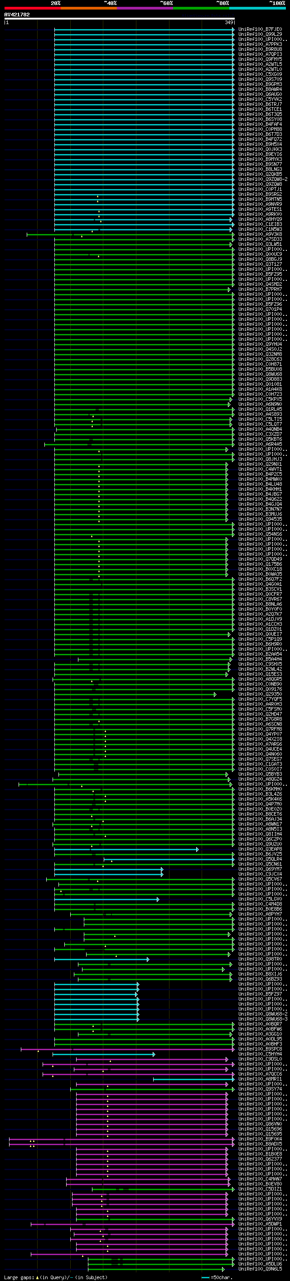Click the last hit UniRef100_Q9N6L5
Screen dimensions: 290x1281
click(x=260, y=1269)
